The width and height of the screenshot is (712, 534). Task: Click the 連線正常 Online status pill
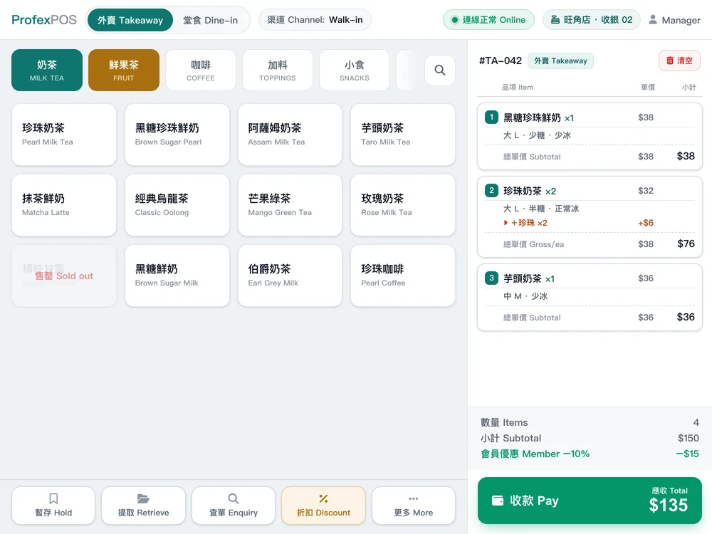click(488, 19)
